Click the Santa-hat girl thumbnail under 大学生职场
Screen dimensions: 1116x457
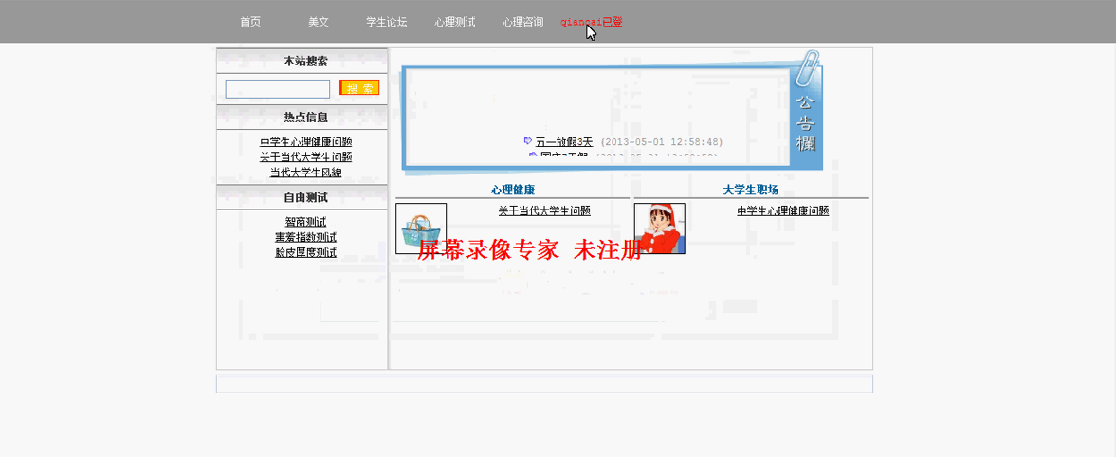tap(660, 228)
